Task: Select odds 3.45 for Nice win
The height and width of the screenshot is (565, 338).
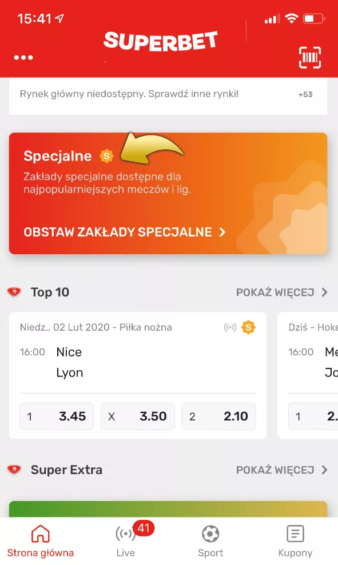Action: click(x=57, y=416)
